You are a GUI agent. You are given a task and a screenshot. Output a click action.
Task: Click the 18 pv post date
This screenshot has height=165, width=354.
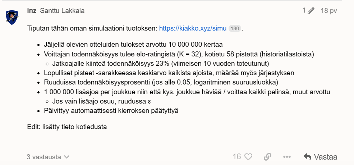pos(328,11)
